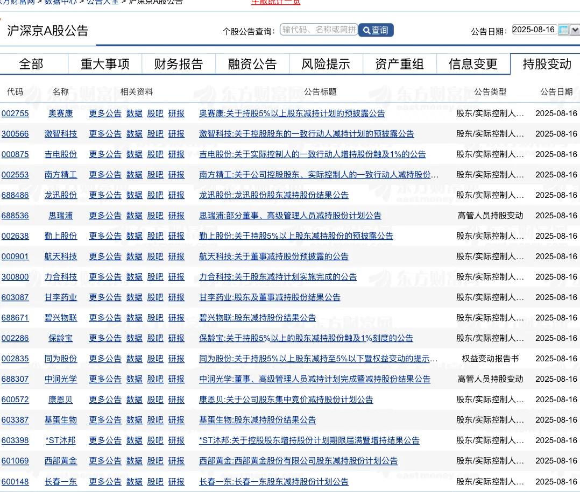Open stock code 300566 link
The width and height of the screenshot is (580, 492).
[x=15, y=134]
